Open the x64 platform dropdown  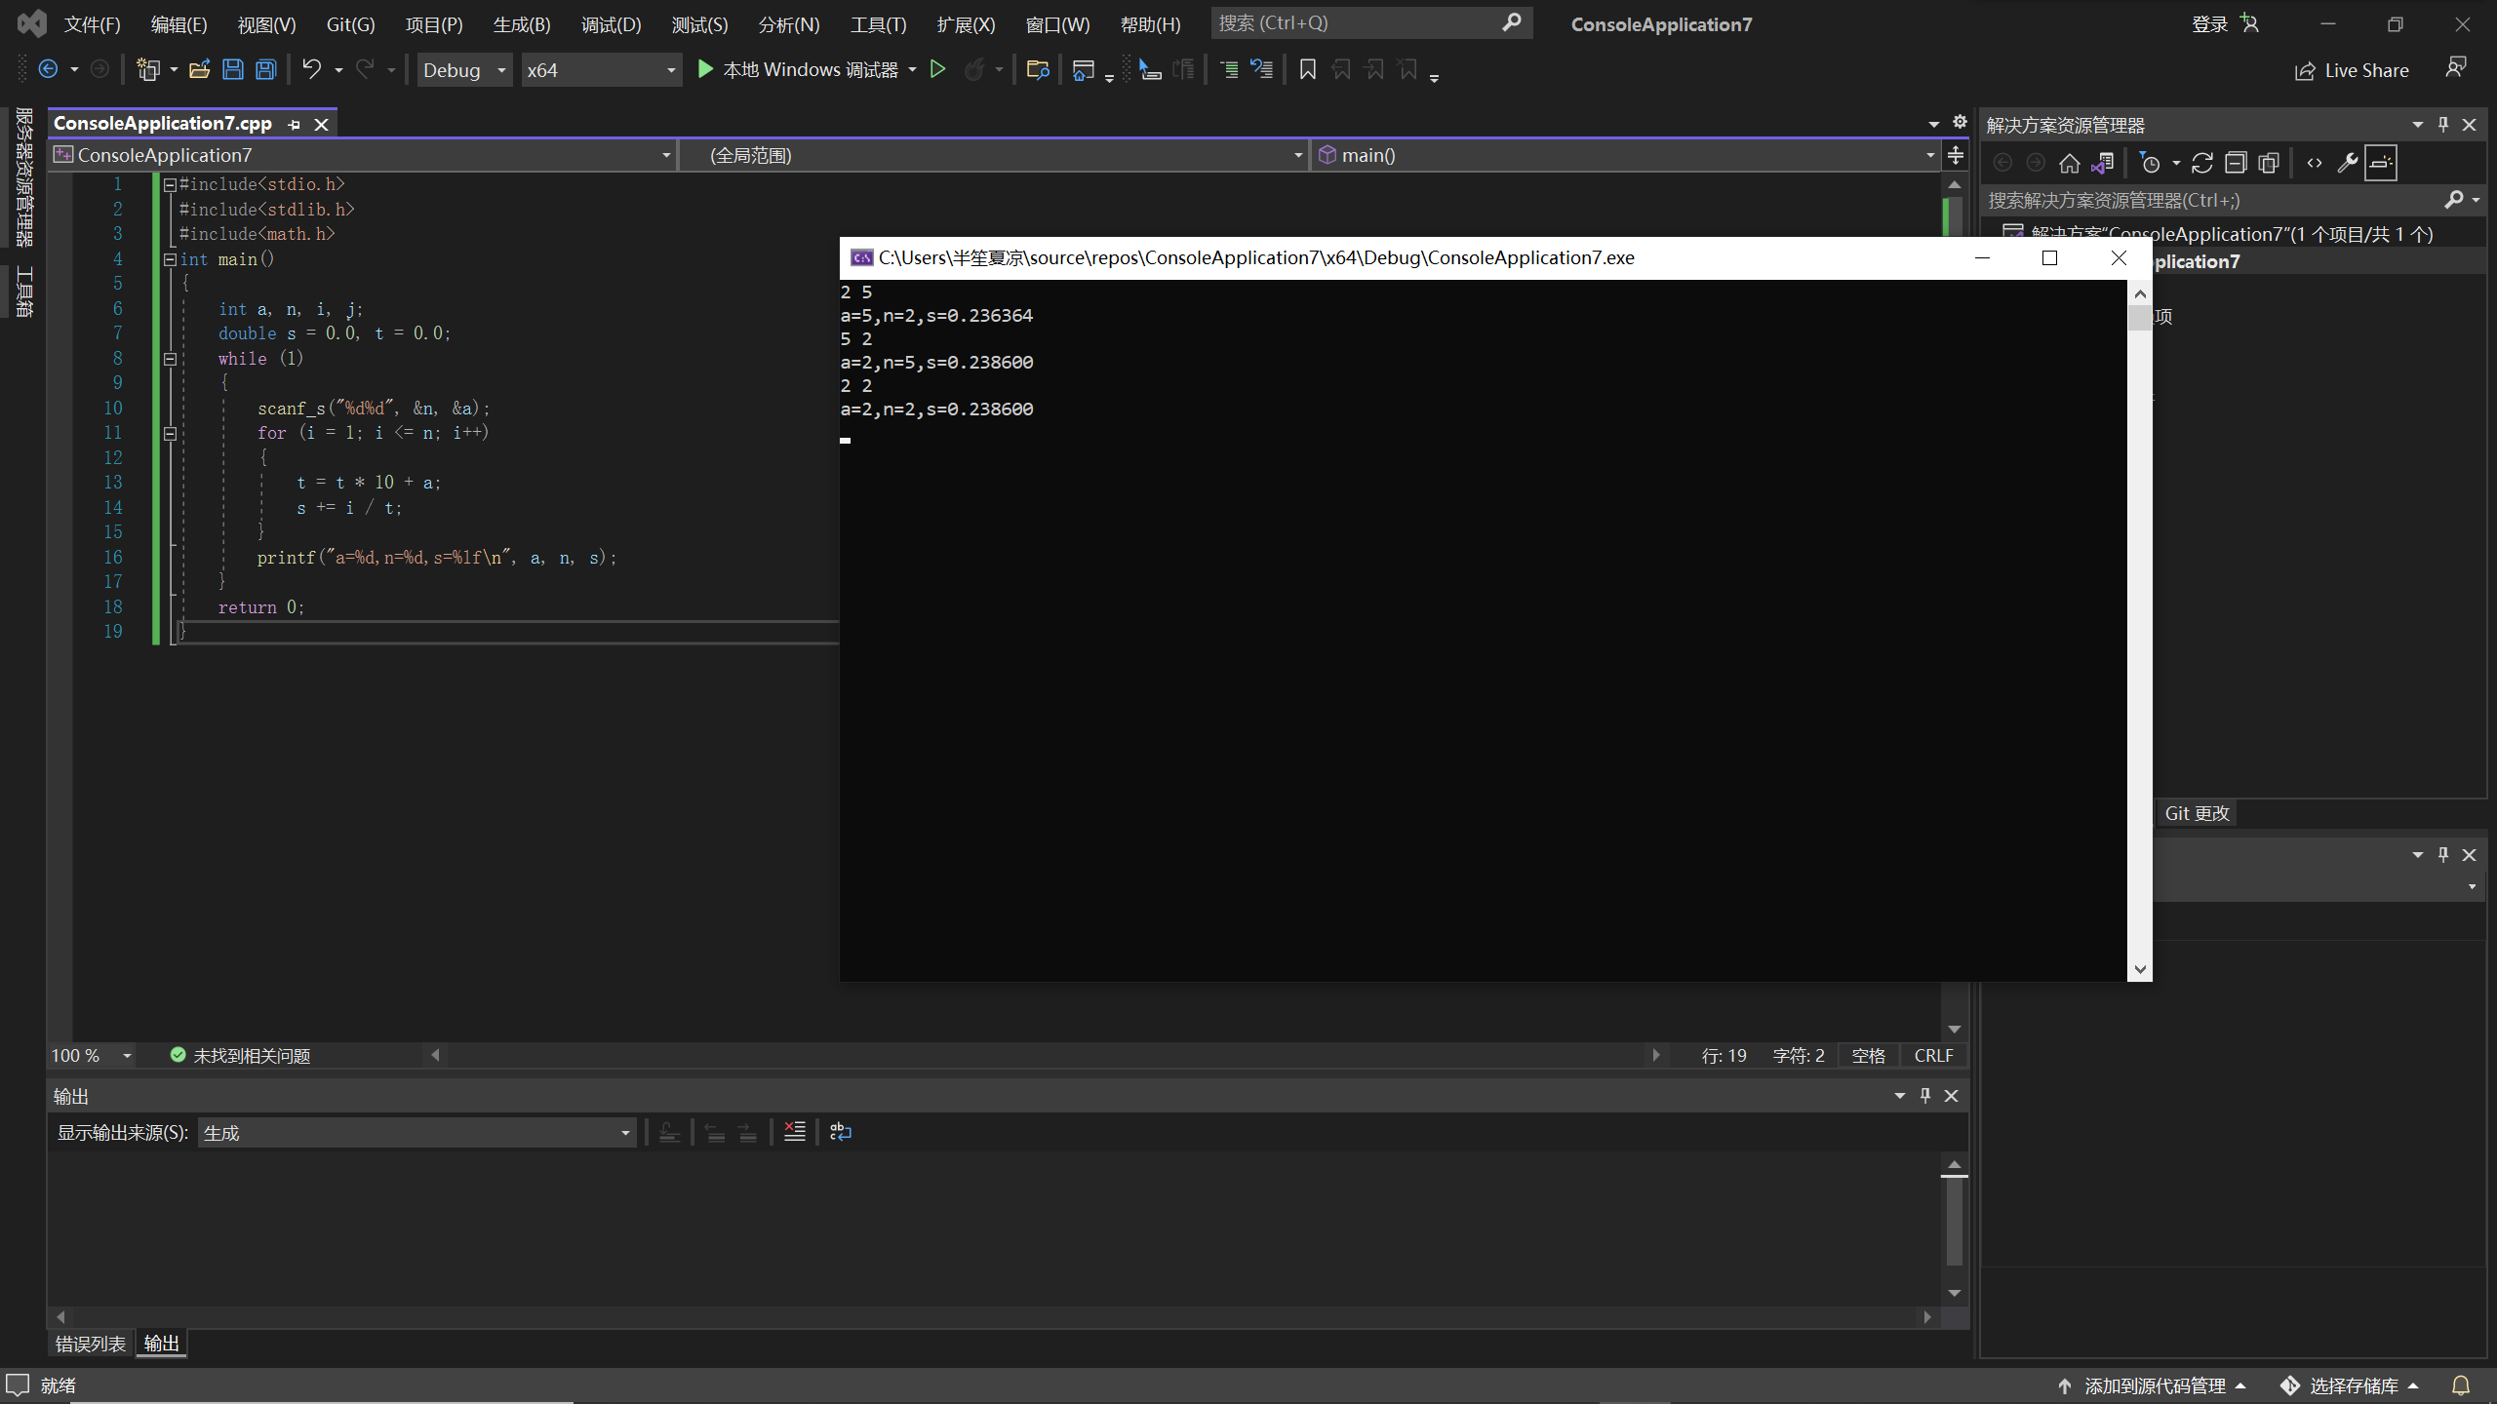pos(601,70)
